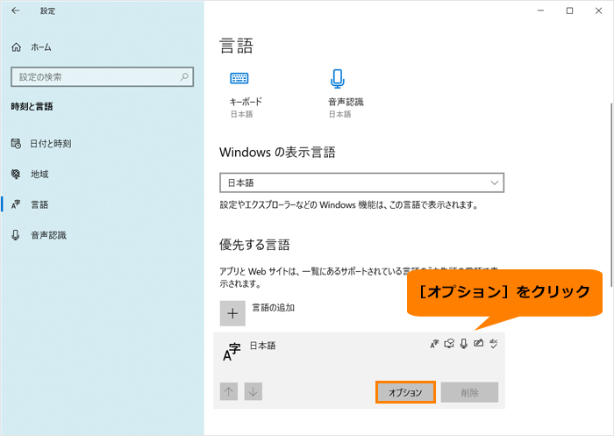Screen dimensions: 614x436
Task: Click the 日付と時刻 calendar clock icon
Action: pos(16,143)
